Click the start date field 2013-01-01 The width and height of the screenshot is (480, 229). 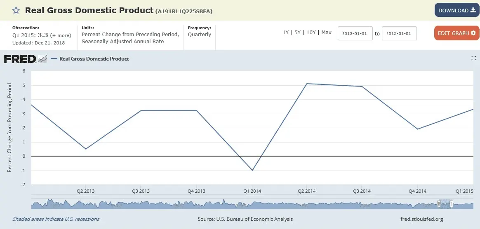pyautogui.click(x=355, y=33)
